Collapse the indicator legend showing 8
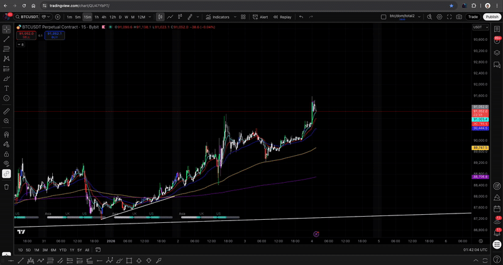503x265 pixels. click(x=21, y=45)
